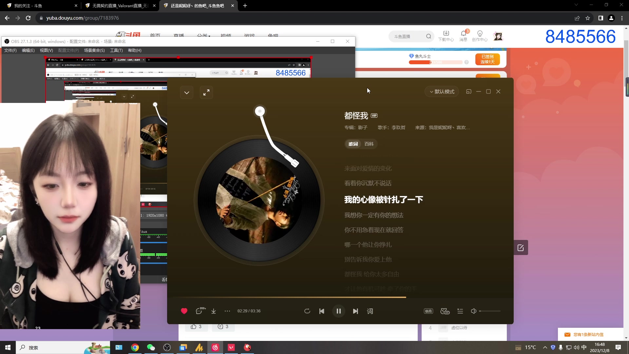The width and height of the screenshot is (629, 354).
Task: Click lyric line 你不用急着现在就回答
Action: (x=374, y=230)
